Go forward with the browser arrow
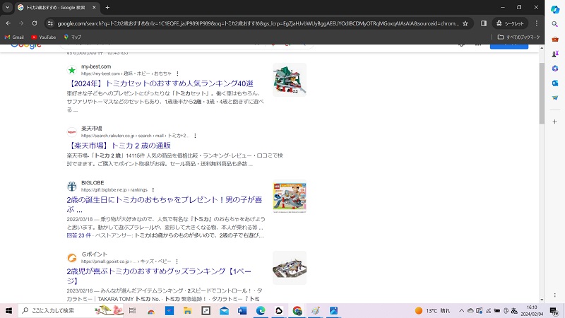The width and height of the screenshot is (565, 318). click(x=21, y=23)
